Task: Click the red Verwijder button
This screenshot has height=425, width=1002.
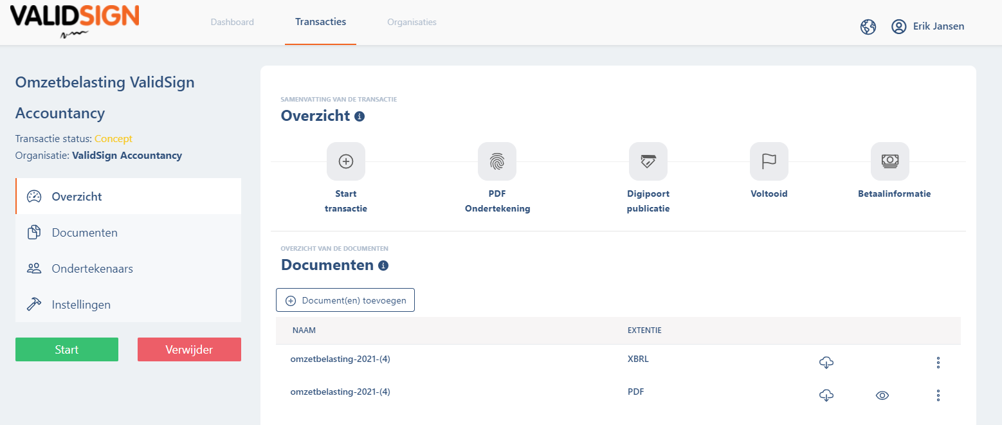Action: 189,349
